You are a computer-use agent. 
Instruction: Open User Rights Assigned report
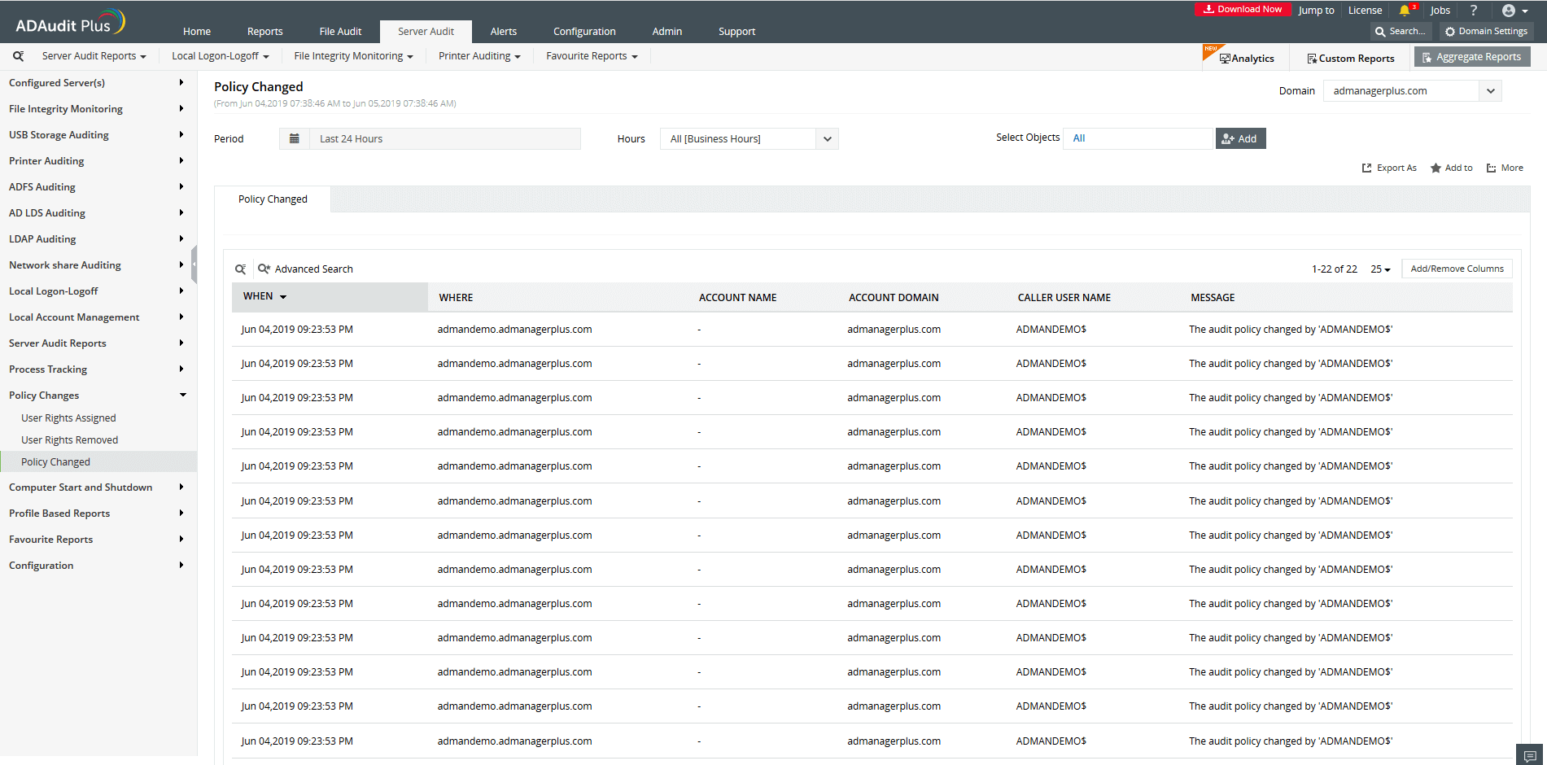click(68, 418)
